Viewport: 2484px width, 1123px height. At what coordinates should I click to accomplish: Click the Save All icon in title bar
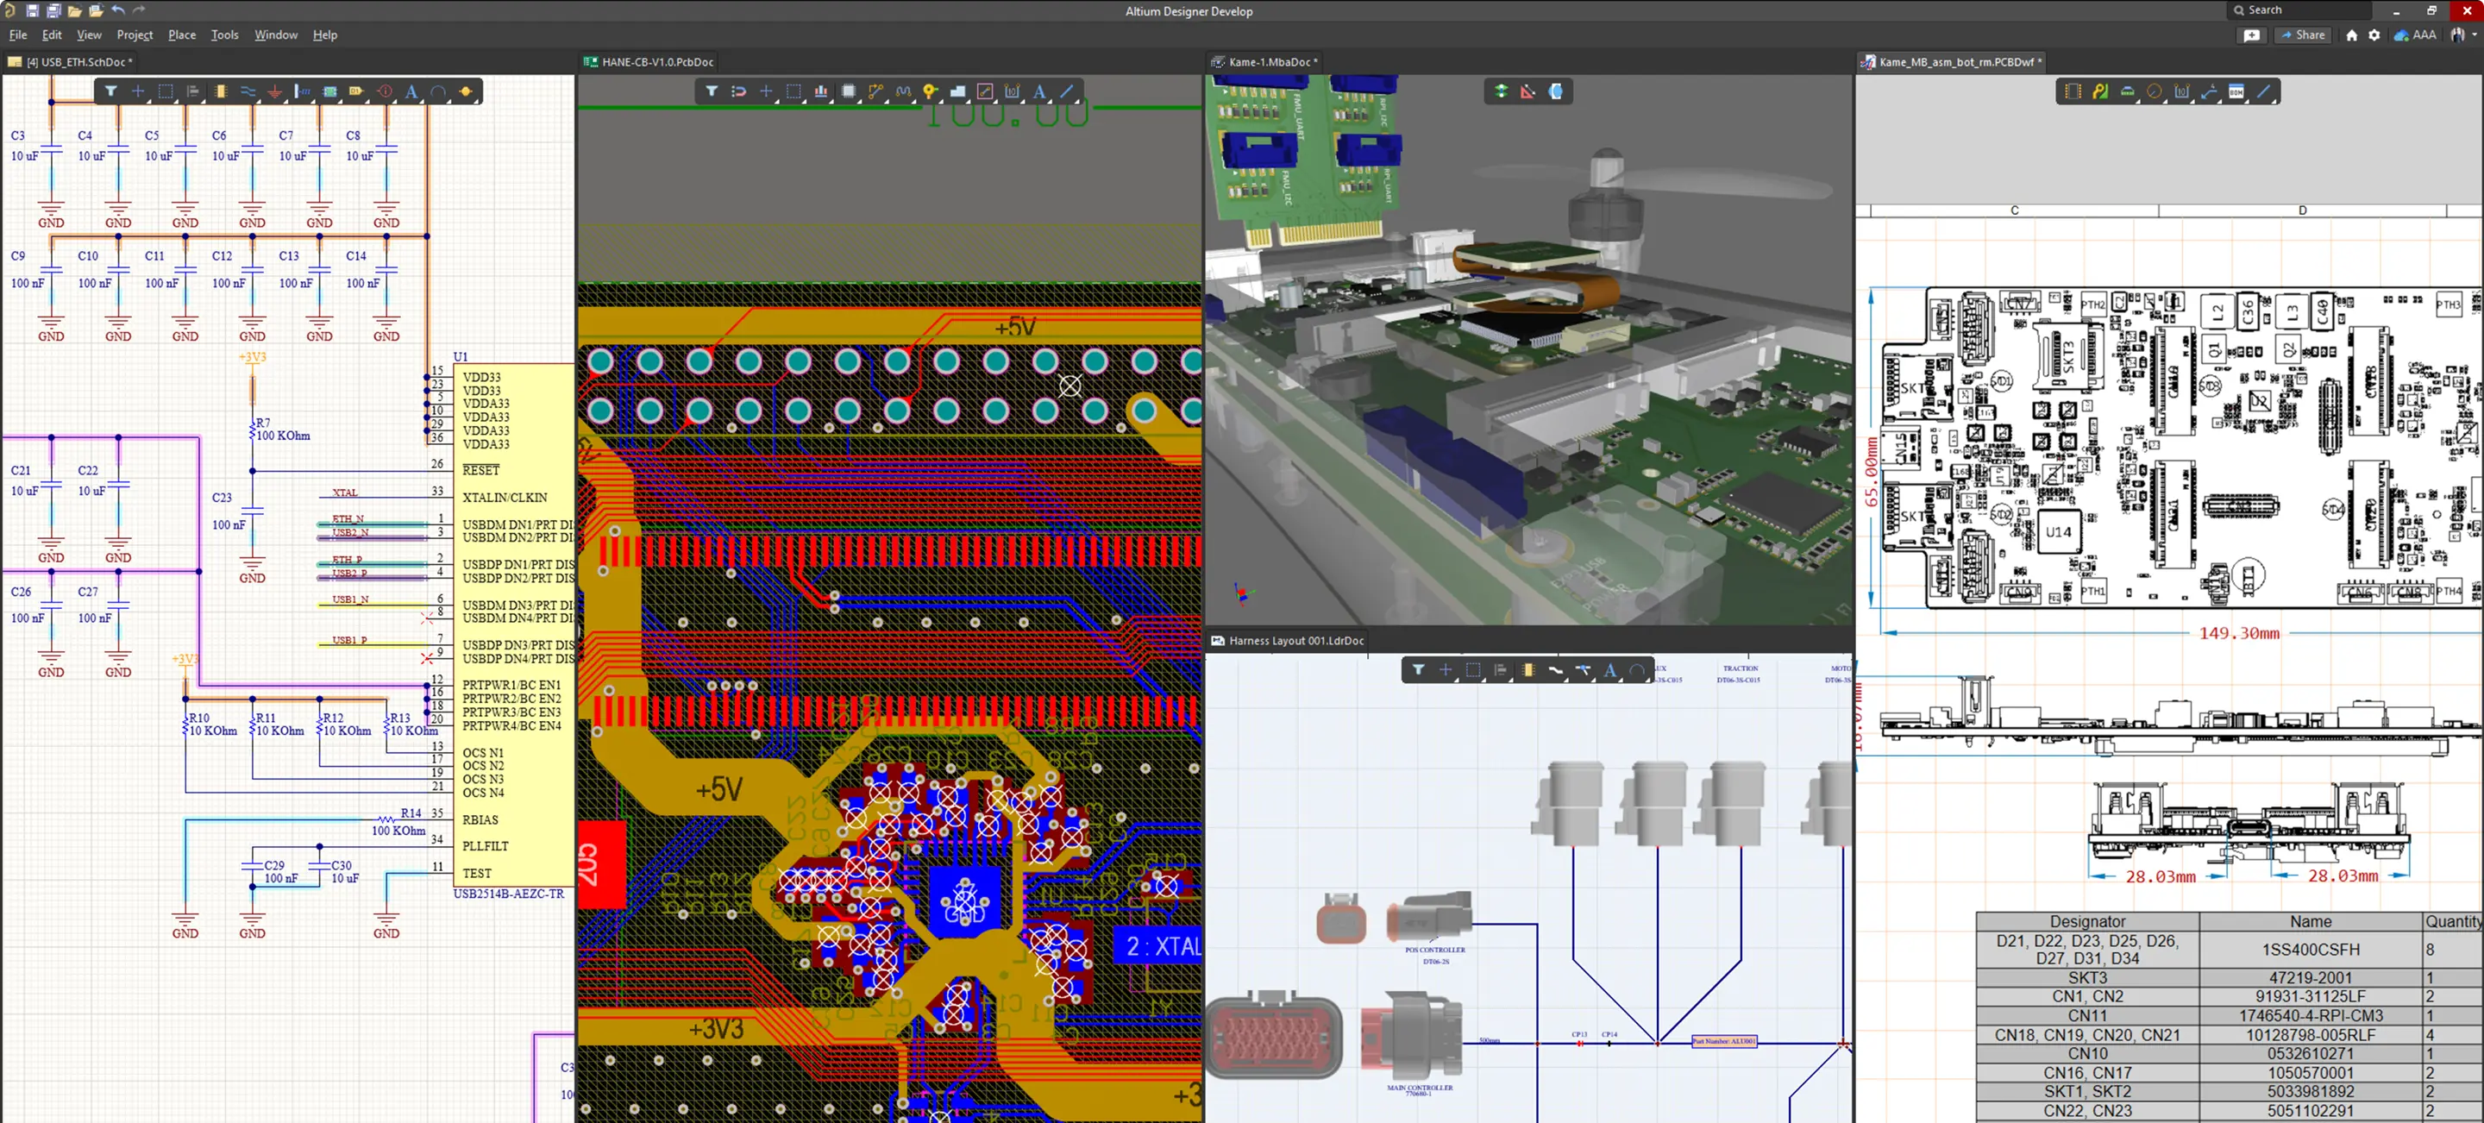53,10
